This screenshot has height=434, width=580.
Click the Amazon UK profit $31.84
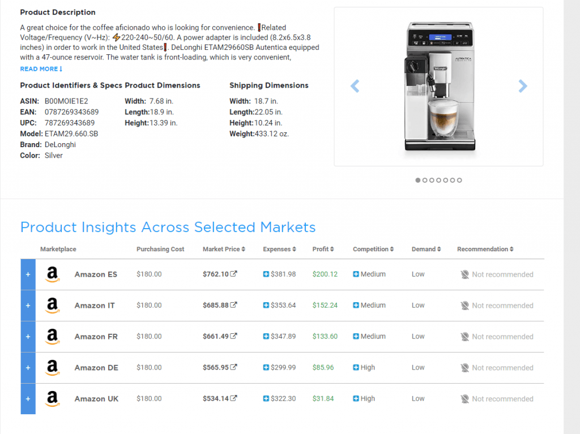(x=323, y=398)
